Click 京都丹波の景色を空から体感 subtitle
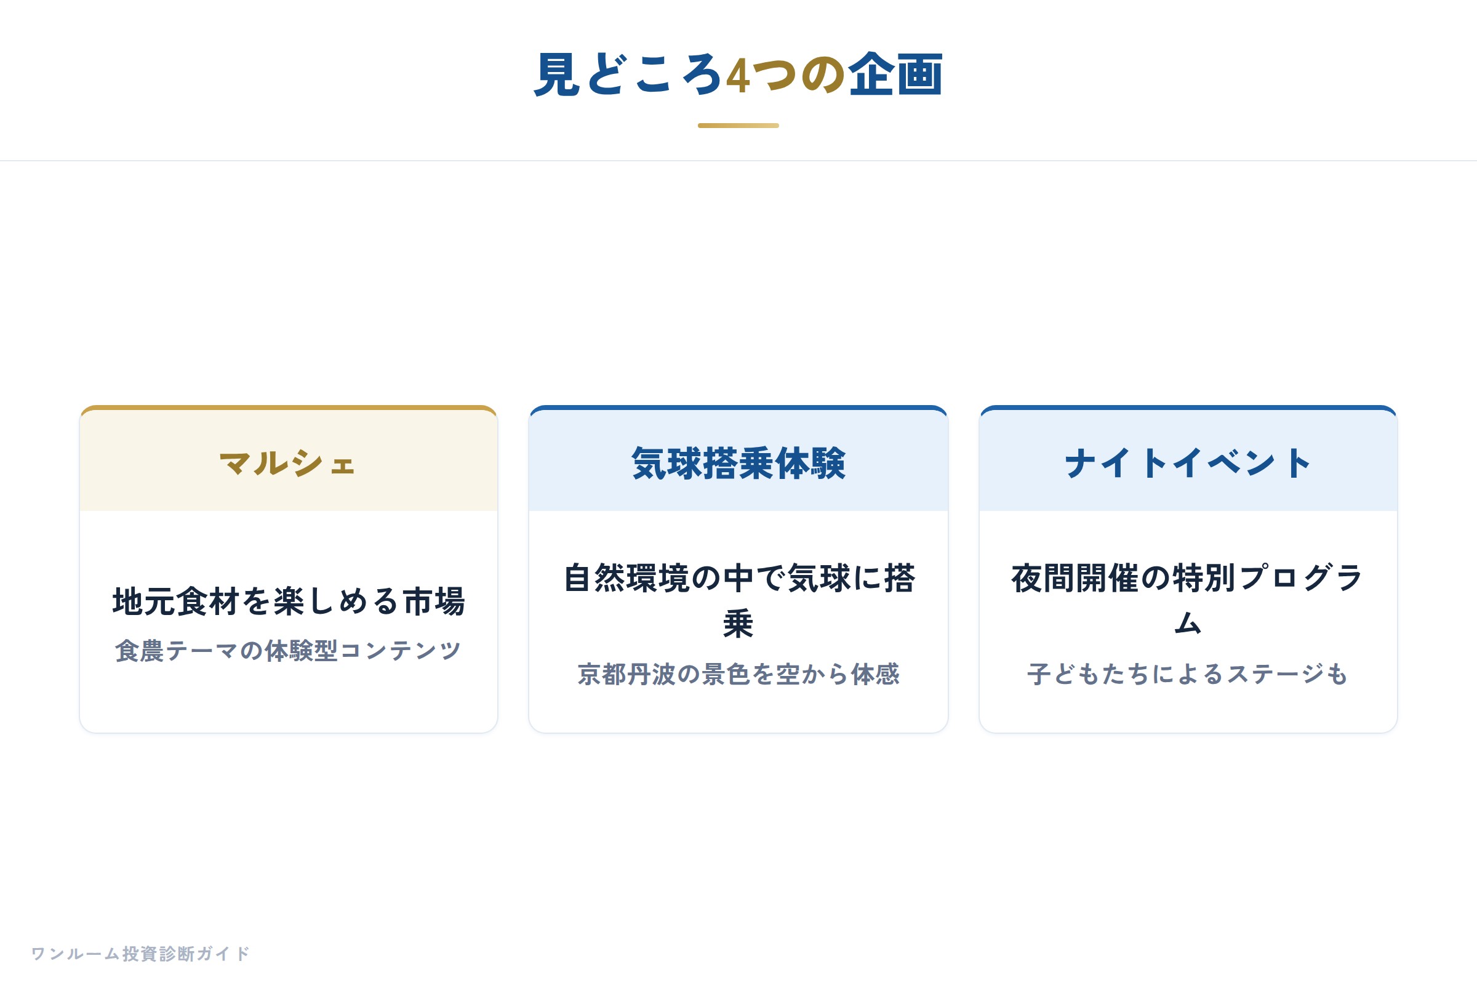This screenshot has height=985, width=1477. (x=738, y=674)
